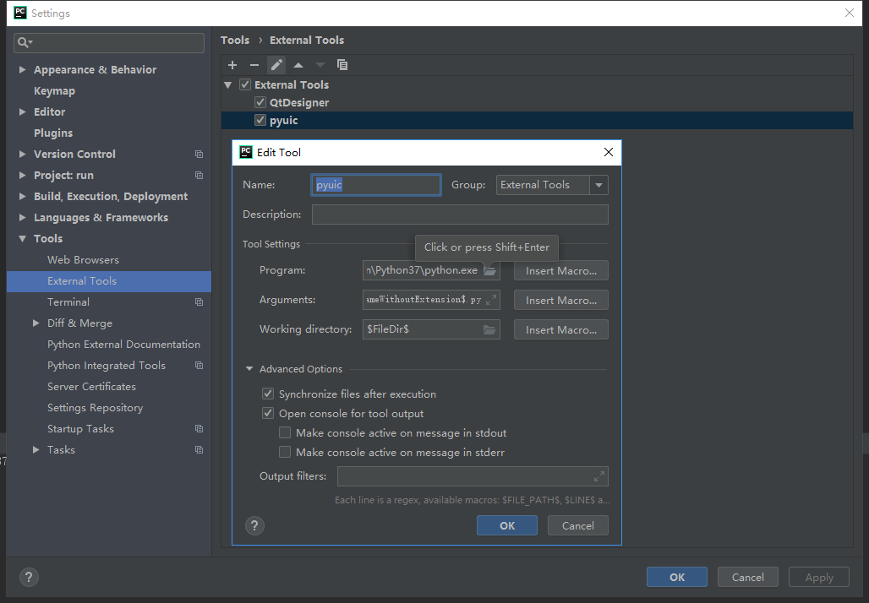Toggle QtDesigner tool checkbox
Image resolution: width=869 pixels, height=603 pixels.
tap(260, 102)
